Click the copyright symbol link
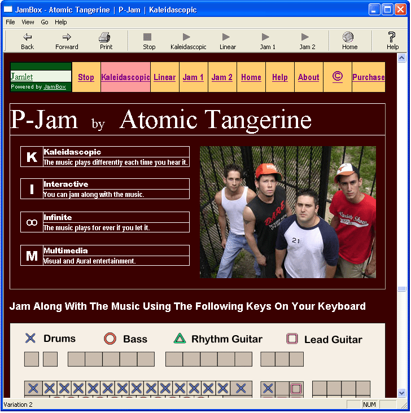 coord(338,77)
